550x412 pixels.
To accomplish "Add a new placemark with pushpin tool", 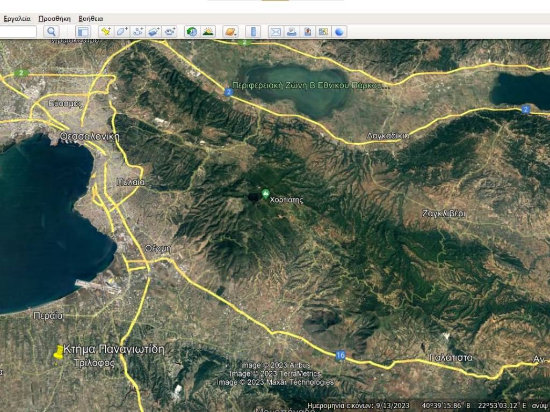I will 106,32.
